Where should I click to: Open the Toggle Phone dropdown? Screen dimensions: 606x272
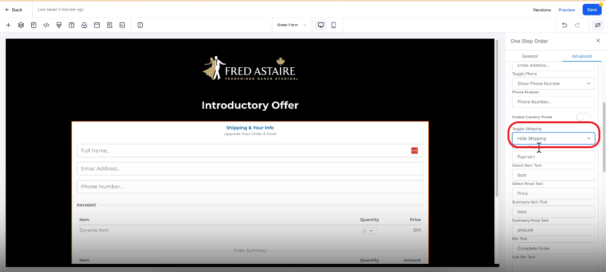(x=554, y=83)
